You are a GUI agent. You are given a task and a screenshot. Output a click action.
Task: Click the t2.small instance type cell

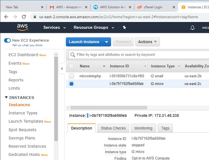(x=157, y=76)
